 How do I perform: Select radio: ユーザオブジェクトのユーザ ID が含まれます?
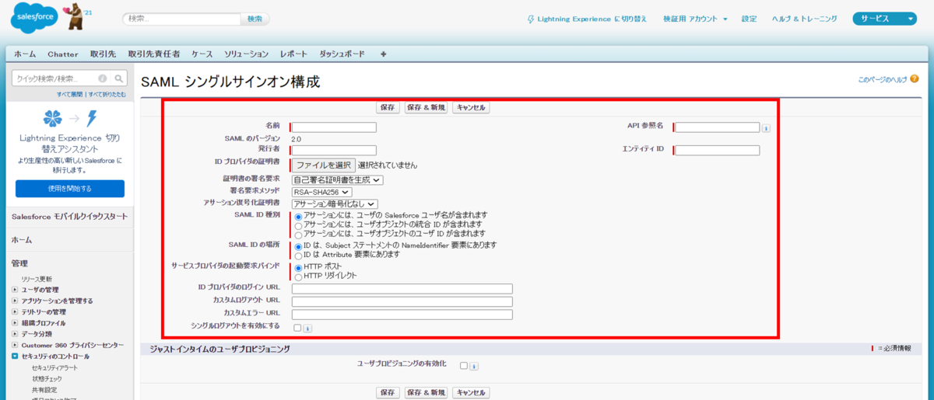coord(298,235)
